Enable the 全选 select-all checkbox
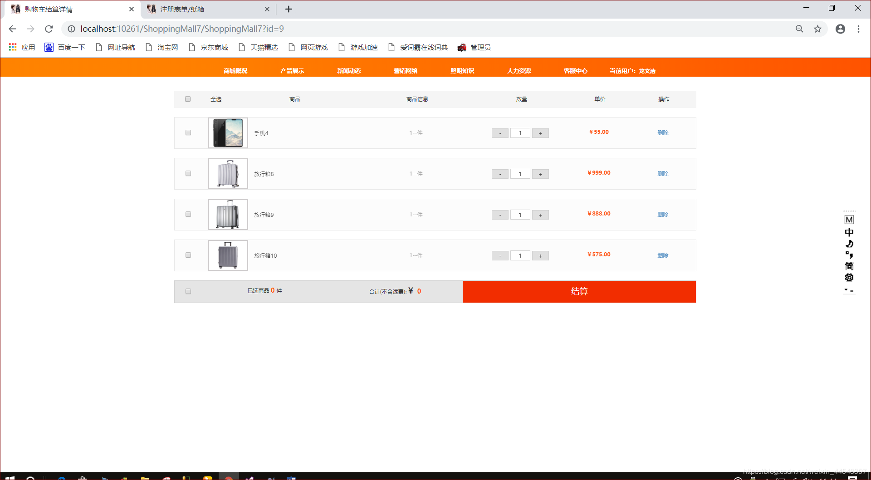The height and width of the screenshot is (480, 871). click(x=188, y=99)
